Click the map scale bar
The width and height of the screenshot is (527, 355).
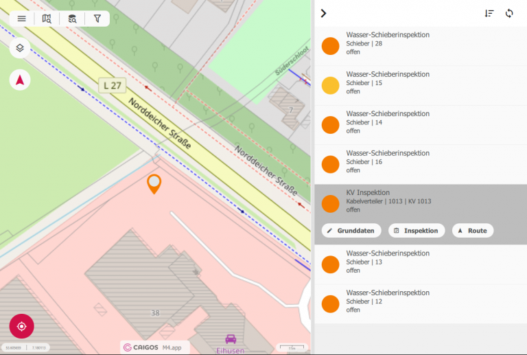(292, 347)
